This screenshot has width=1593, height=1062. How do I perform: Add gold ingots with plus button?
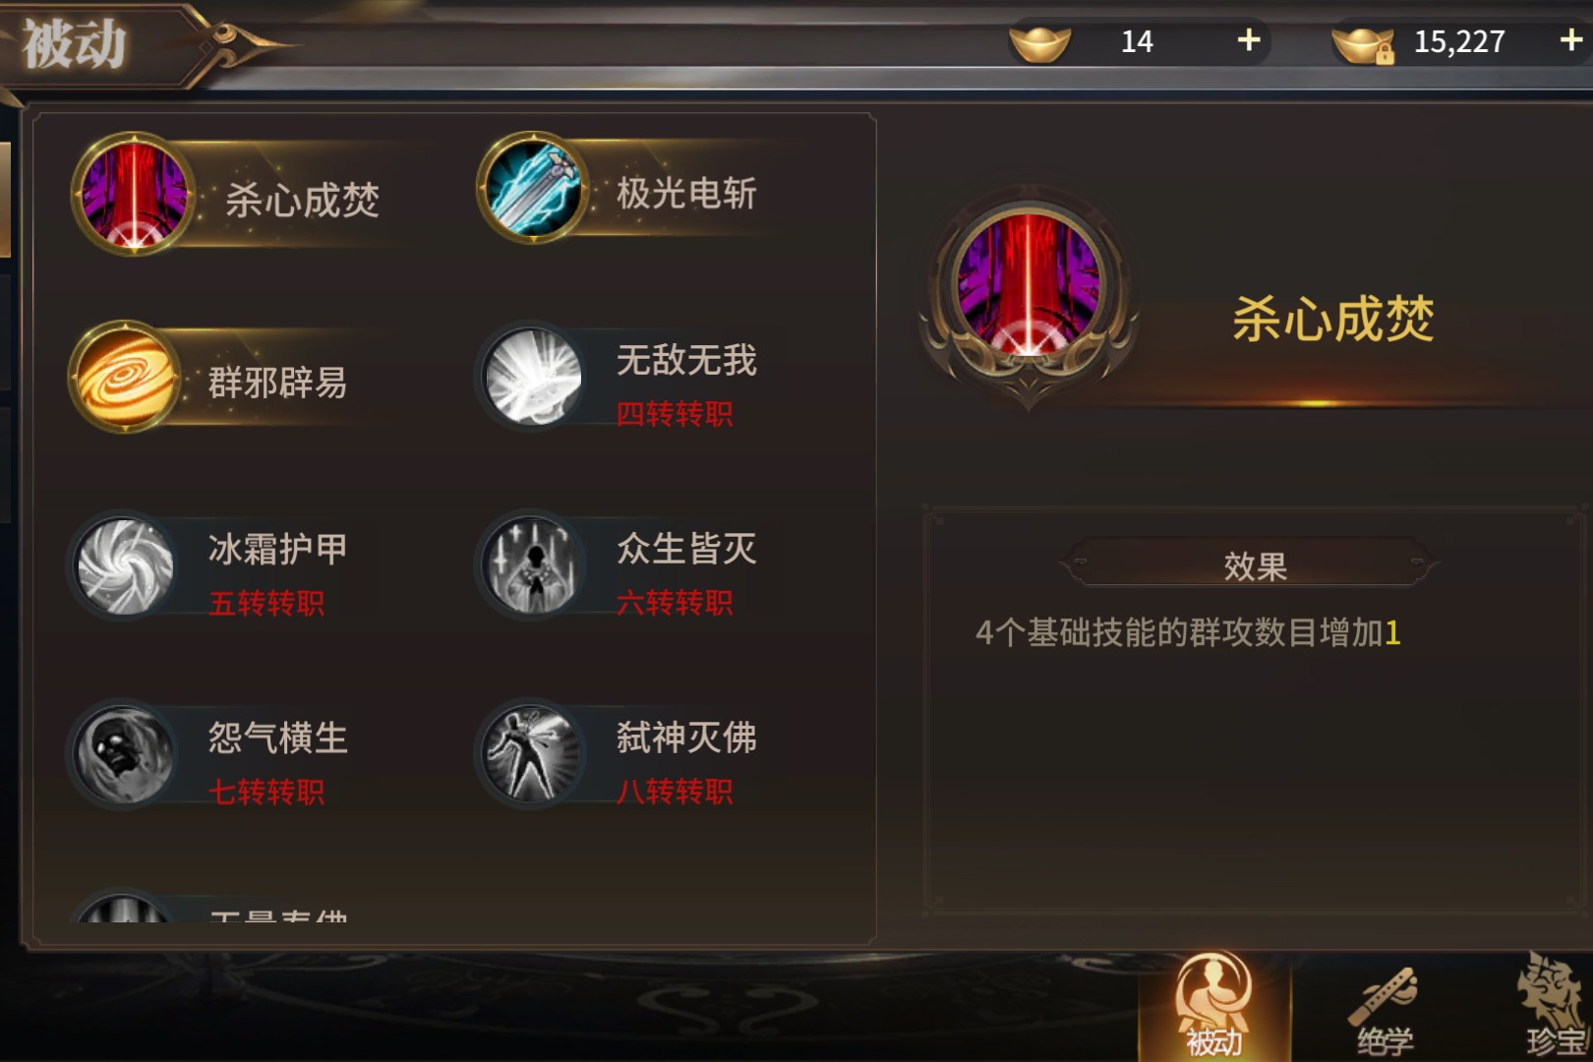(1249, 40)
